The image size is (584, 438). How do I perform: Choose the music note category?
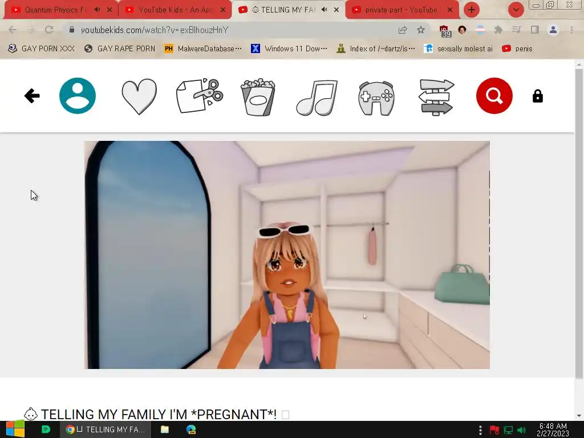(317, 98)
